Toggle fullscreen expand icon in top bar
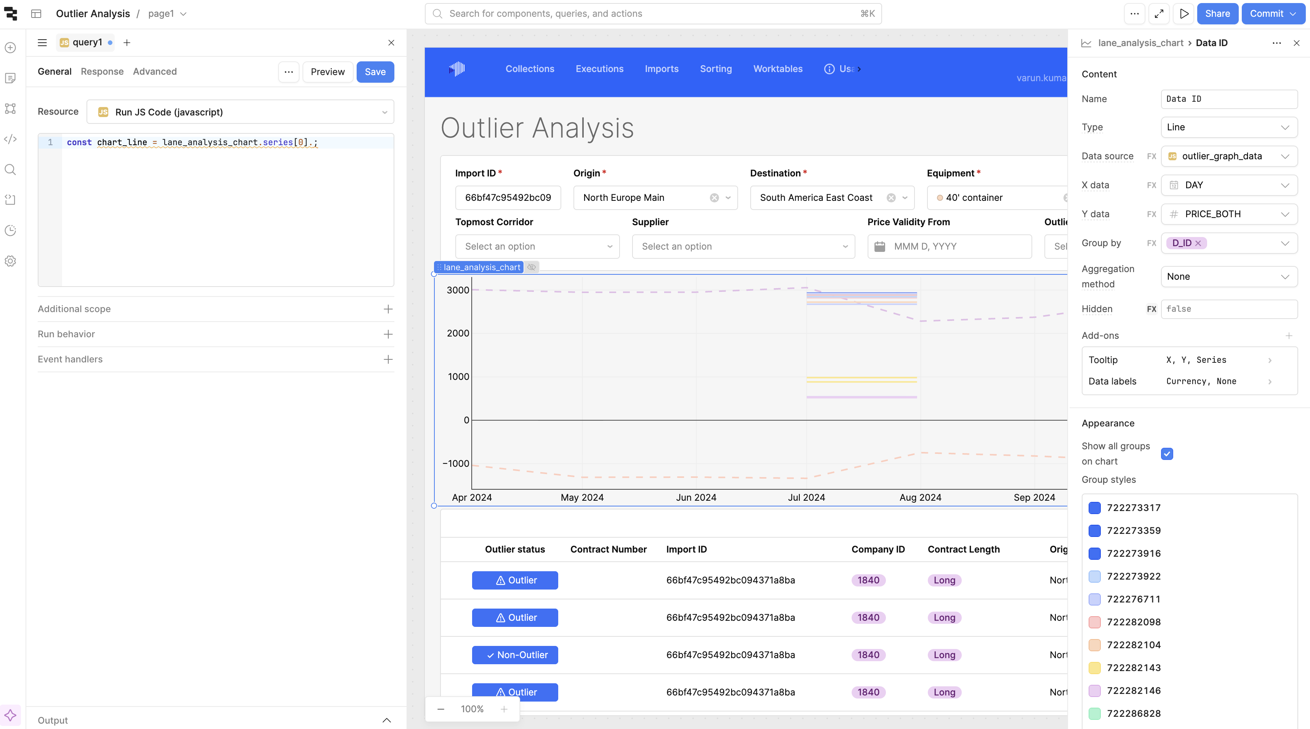Image resolution: width=1310 pixels, height=729 pixels. pos(1159,14)
